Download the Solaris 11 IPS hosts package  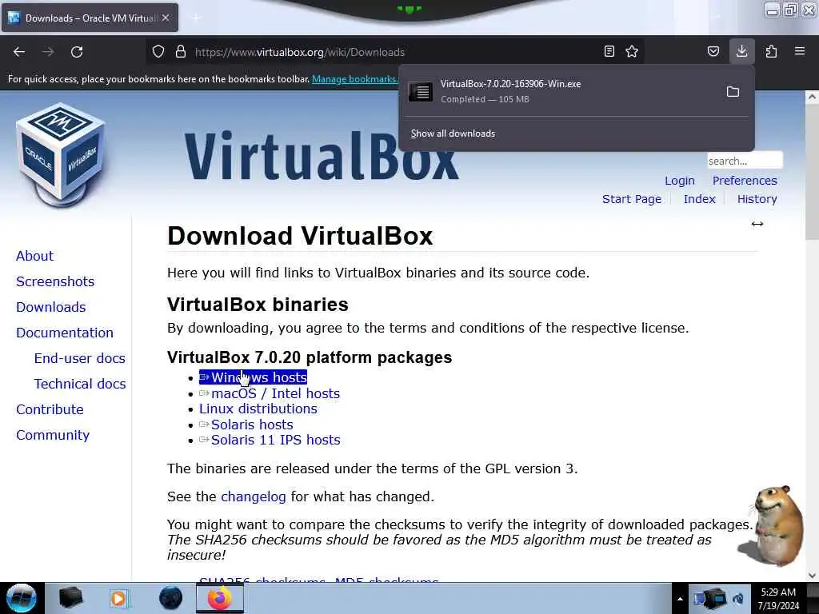point(270,441)
